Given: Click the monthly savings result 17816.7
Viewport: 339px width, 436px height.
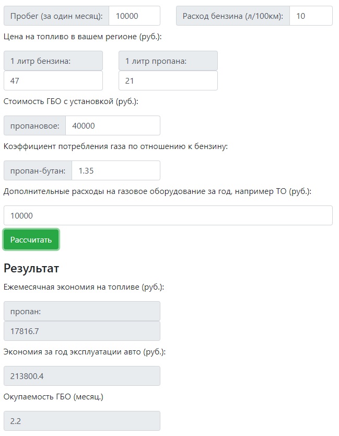Looking at the screenshot, I should [82, 331].
